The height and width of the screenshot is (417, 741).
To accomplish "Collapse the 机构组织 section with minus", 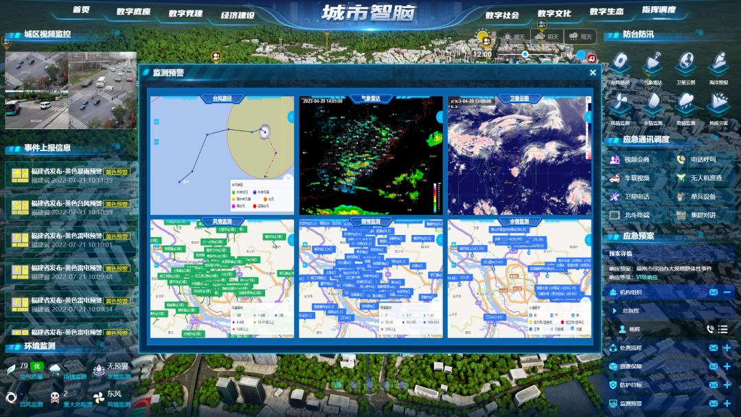I will coord(727,293).
